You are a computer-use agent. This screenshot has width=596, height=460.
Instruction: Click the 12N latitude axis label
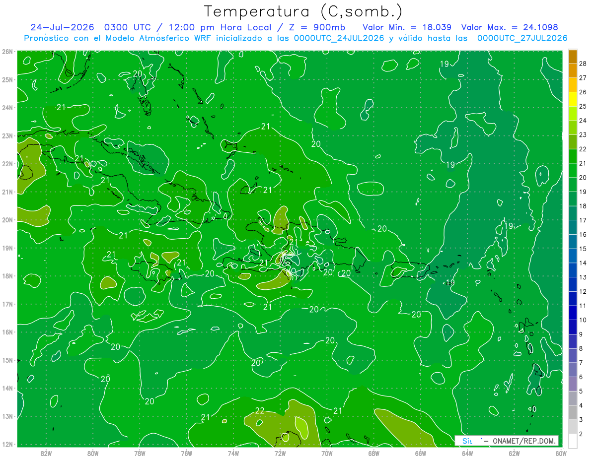coord(7,444)
